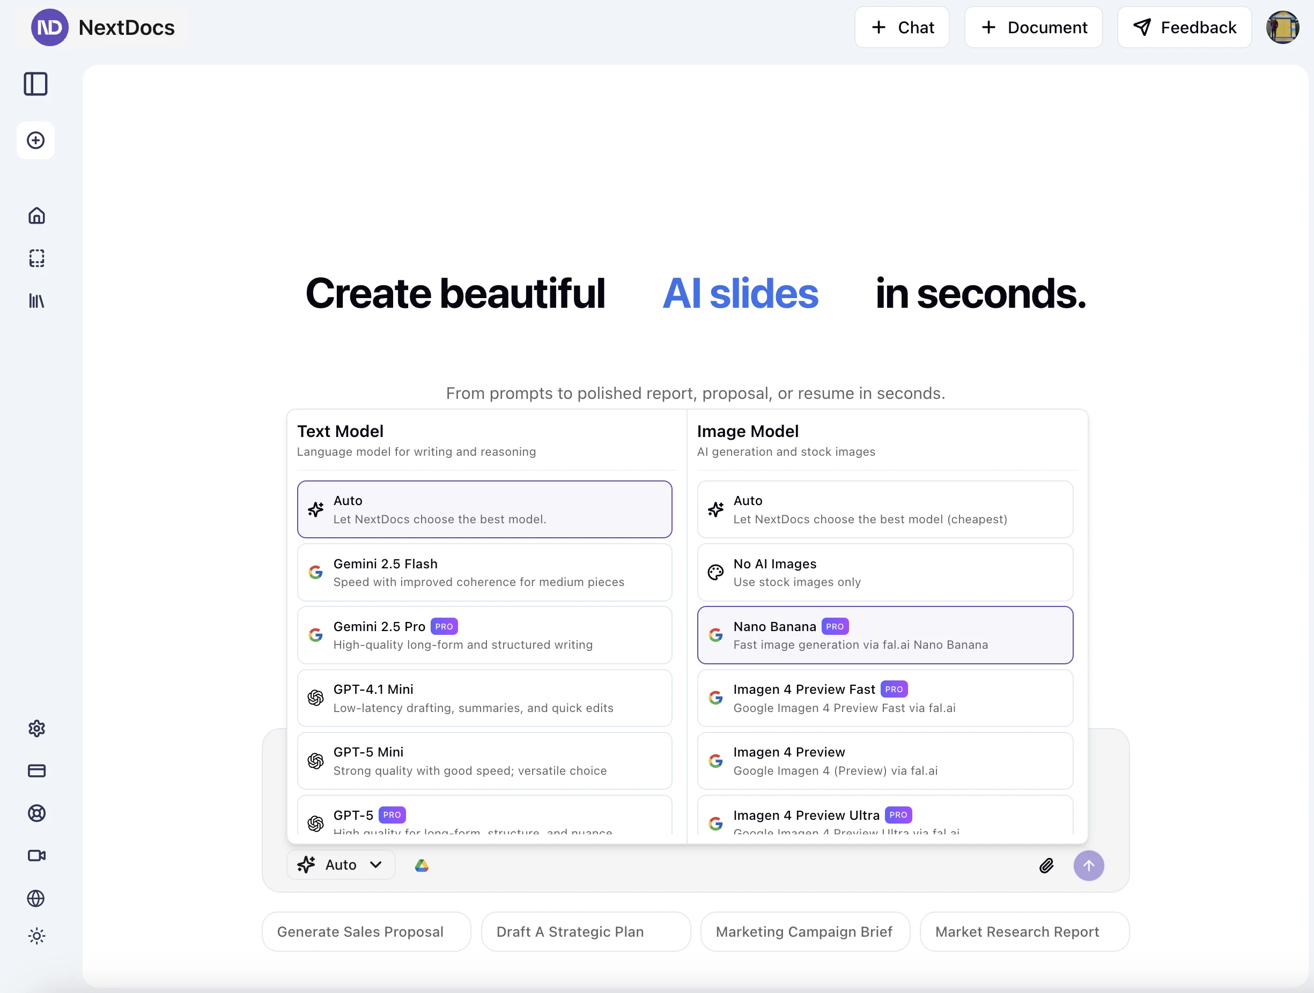Expand the Auto model dropdown

(x=341, y=865)
